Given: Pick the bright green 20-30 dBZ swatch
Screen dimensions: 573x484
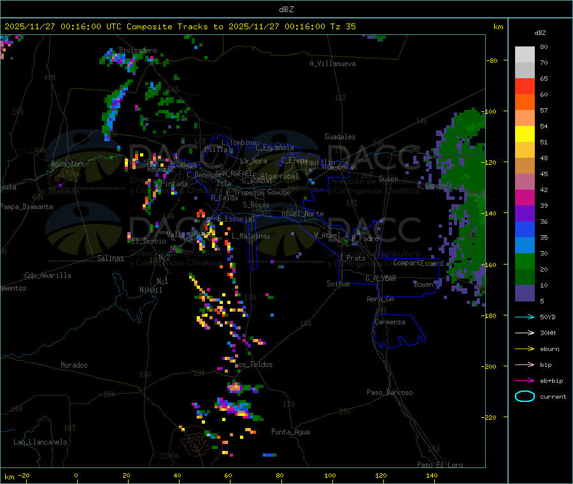Looking at the screenshot, I should coord(525,261).
